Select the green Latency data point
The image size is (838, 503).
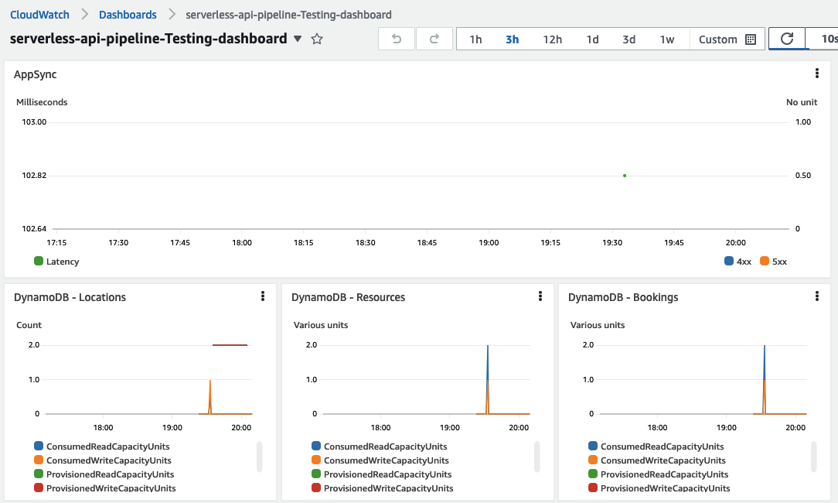pos(624,176)
